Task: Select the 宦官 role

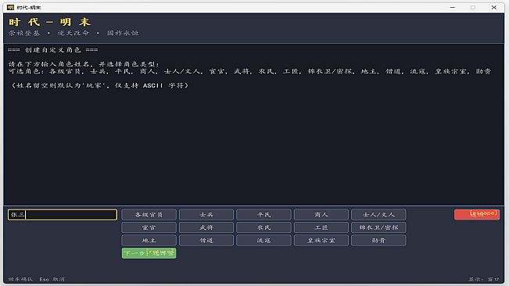Action: [x=149, y=227]
